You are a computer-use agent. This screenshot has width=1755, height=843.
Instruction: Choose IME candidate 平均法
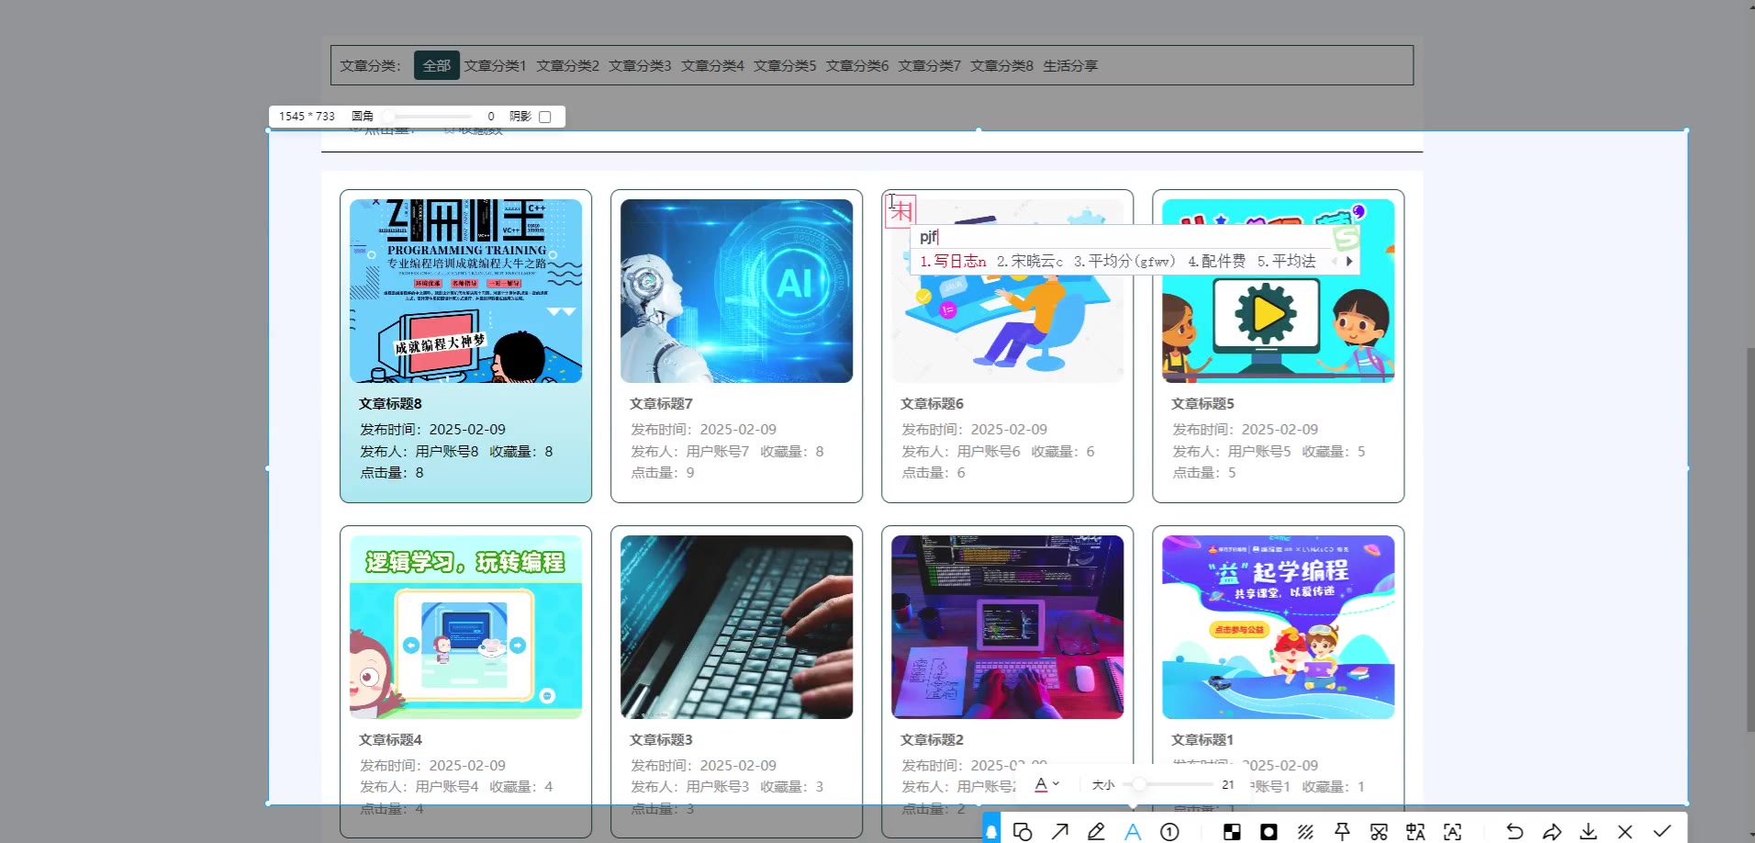[x=1286, y=261]
